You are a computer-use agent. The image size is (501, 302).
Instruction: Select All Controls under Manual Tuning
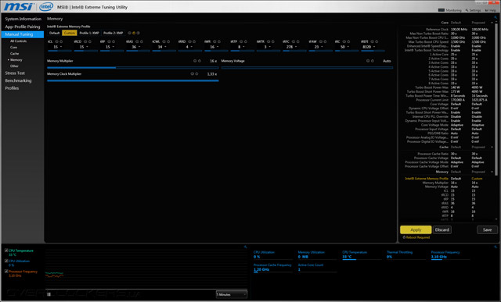pyautogui.click(x=18, y=41)
